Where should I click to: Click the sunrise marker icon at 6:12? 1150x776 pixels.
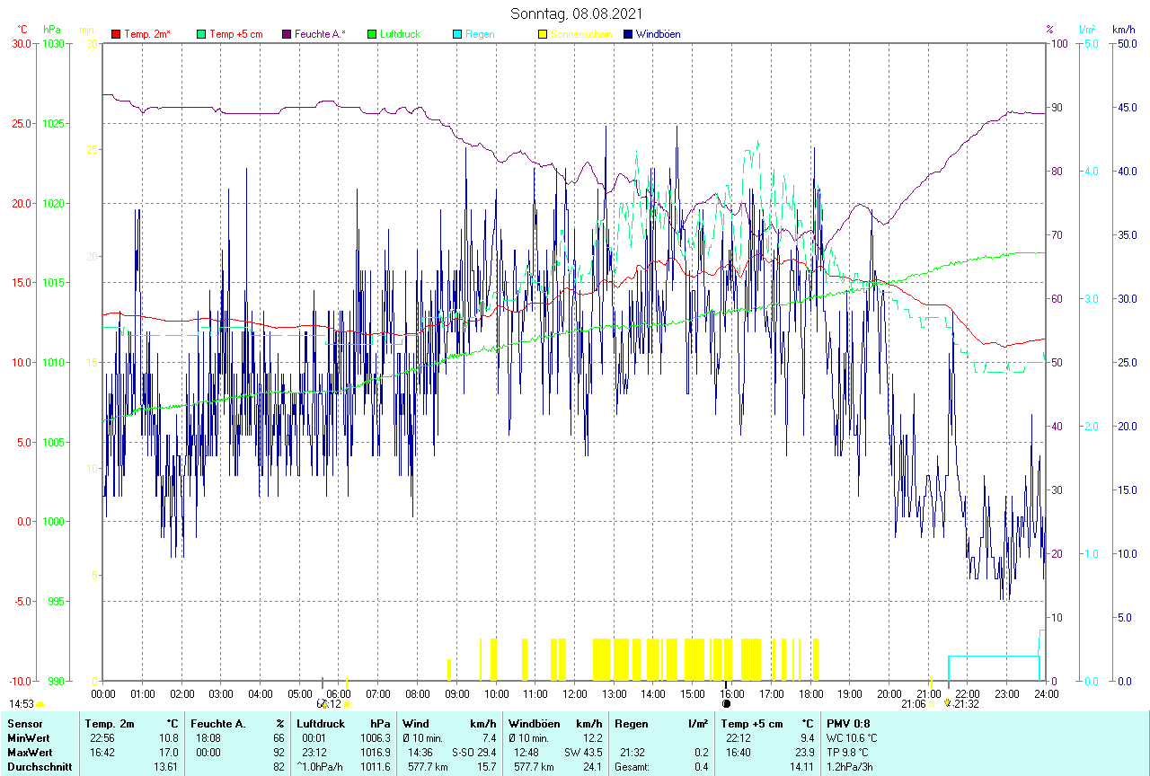point(347,704)
